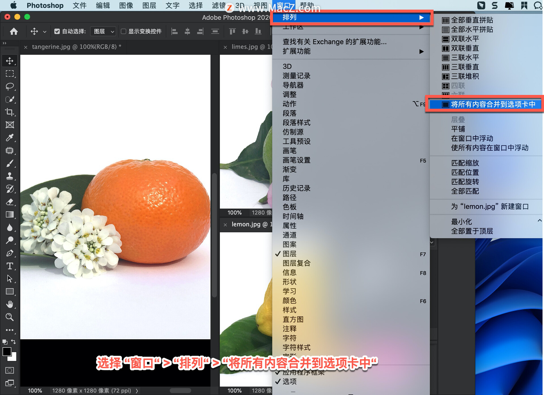Viewport: 544px width, 395px height.
Task: Select the Clone Stamp tool
Action: pos(10,176)
